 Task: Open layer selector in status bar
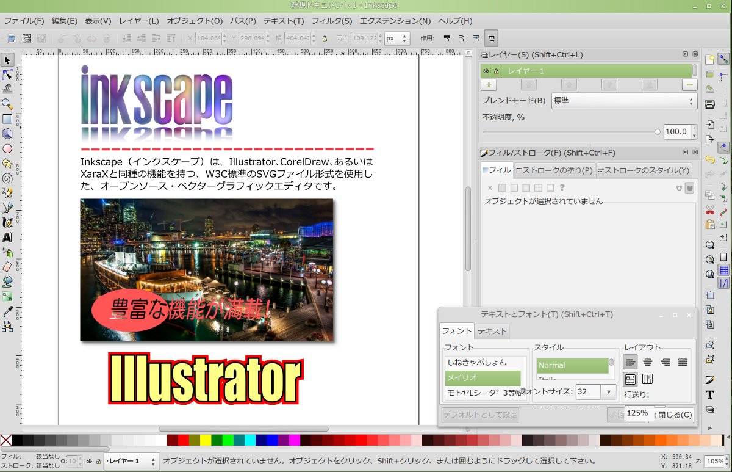131,461
